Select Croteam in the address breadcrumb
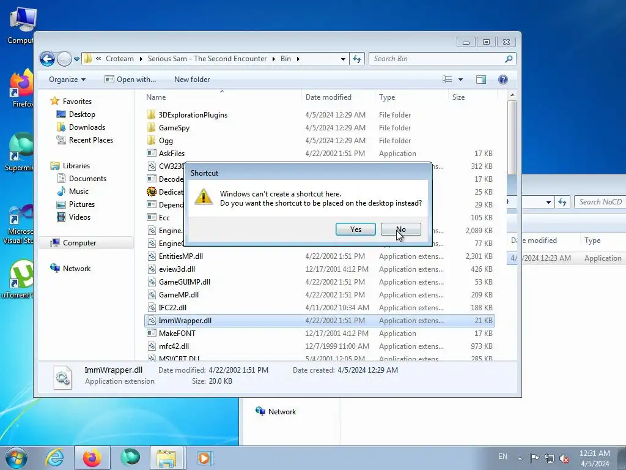Screen dimensions: 626x470 120,59
